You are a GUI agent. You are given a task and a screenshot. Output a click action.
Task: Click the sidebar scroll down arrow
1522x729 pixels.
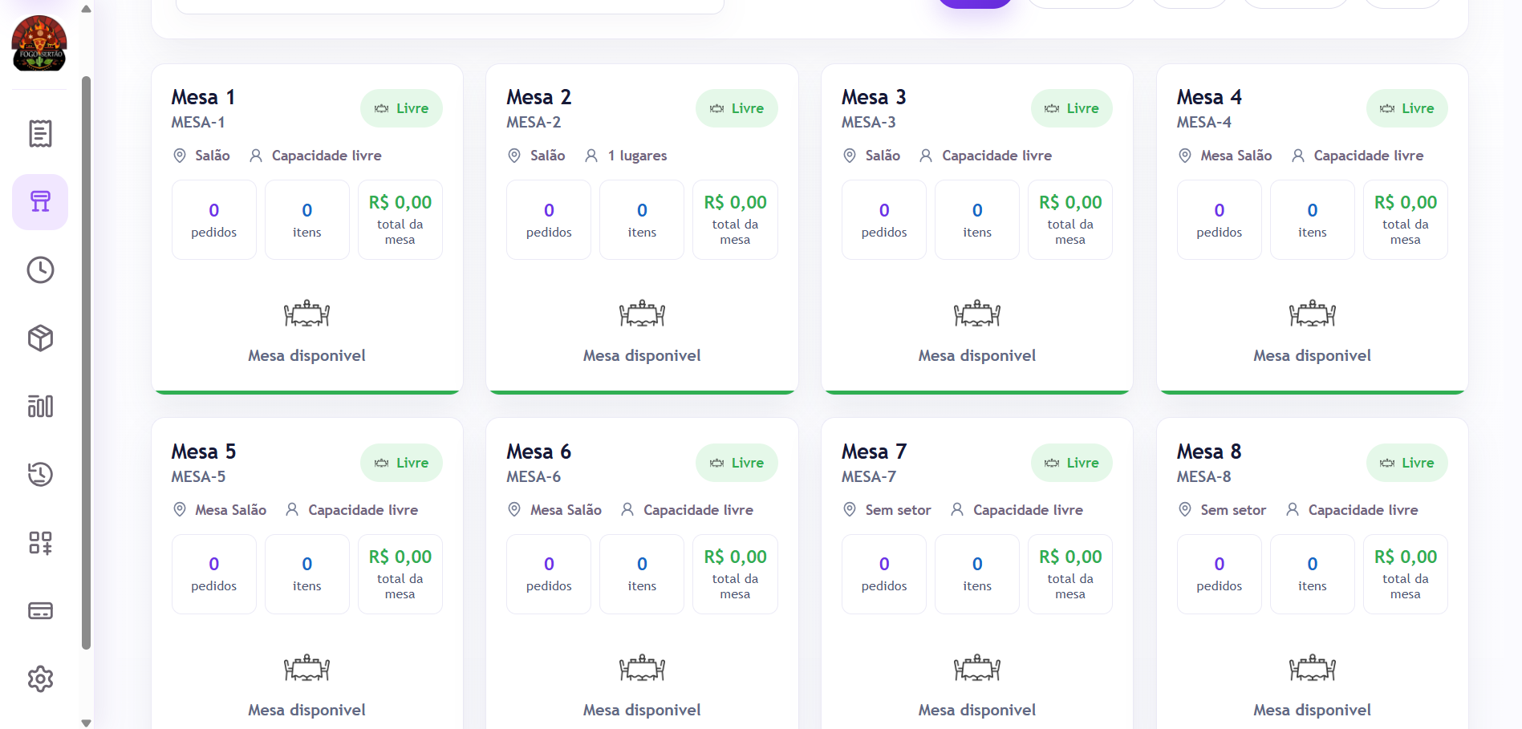tap(86, 723)
